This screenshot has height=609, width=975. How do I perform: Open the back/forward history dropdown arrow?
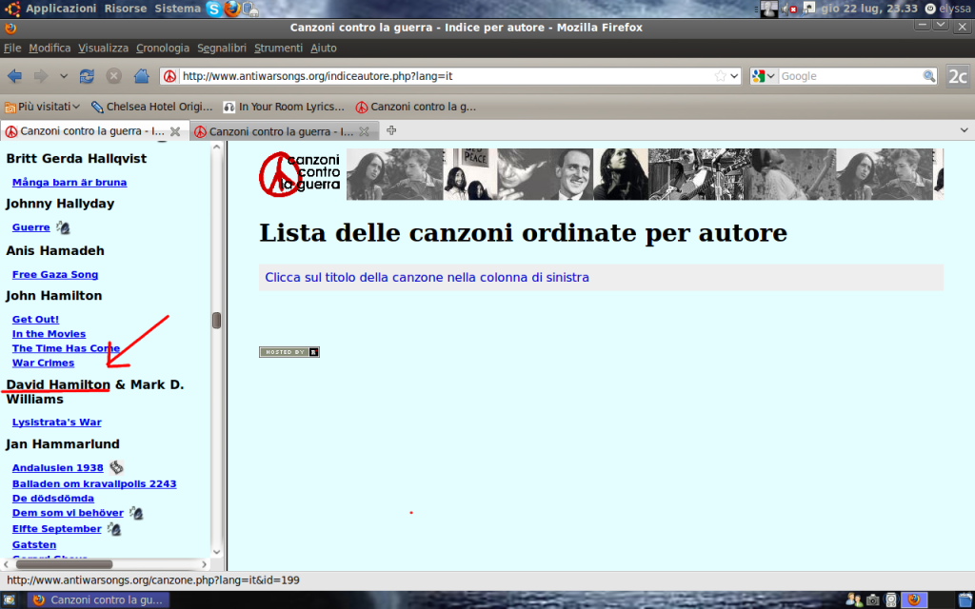[64, 76]
